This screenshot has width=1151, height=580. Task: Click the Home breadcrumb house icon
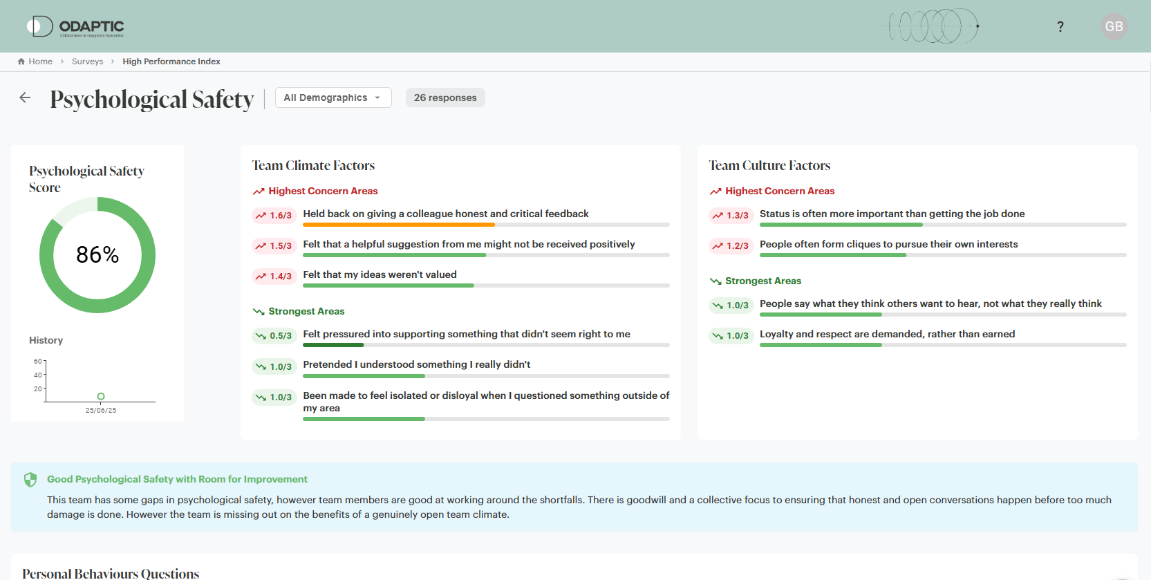point(21,62)
